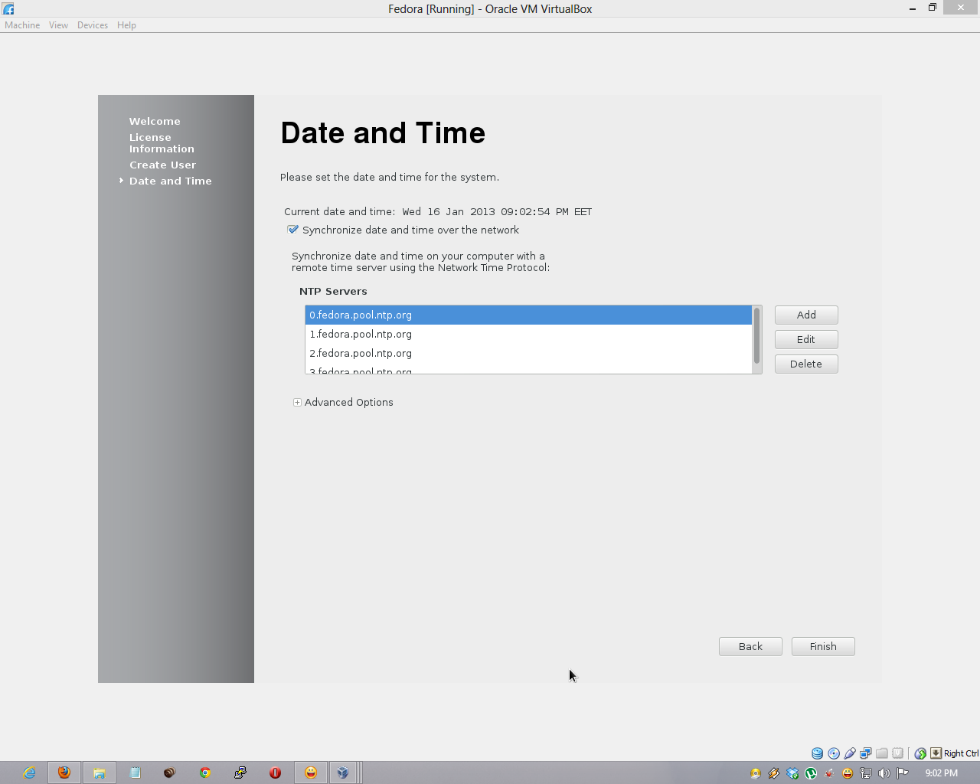Click Create User step in sidebar

pos(162,165)
